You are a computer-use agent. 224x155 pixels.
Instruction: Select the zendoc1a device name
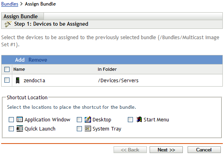point(34,81)
